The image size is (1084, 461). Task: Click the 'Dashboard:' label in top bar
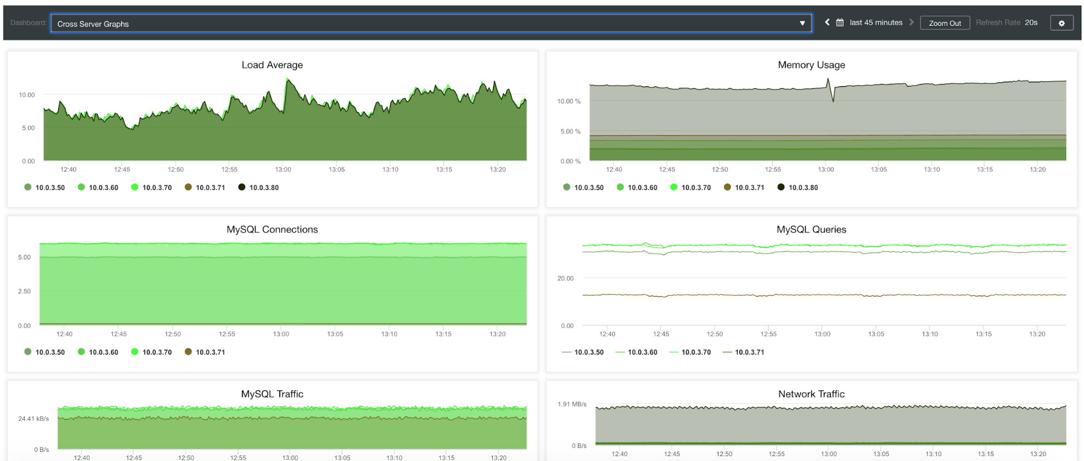pyautogui.click(x=28, y=23)
